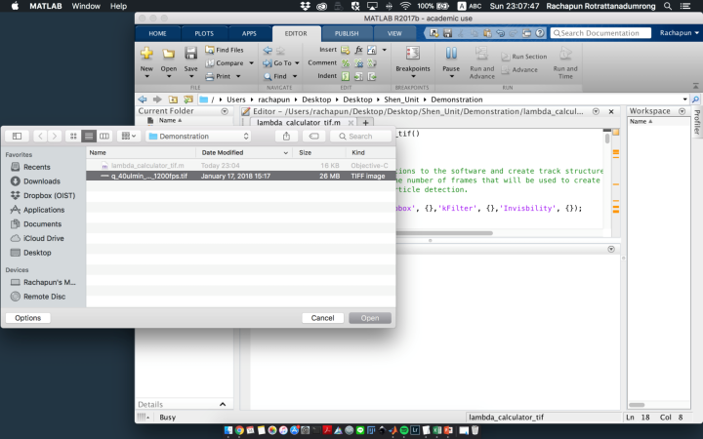Click the Save icon in Editor ribbon
The image size is (703, 439).
[191, 55]
